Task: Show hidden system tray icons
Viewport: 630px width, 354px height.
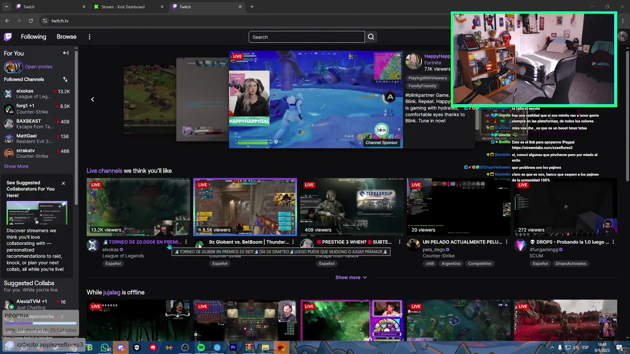Action: 551,348
